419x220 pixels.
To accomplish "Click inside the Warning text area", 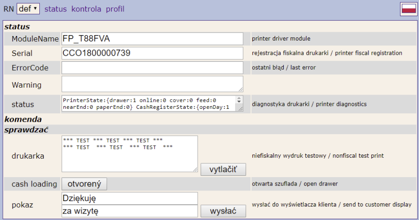I will click(152, 84).
